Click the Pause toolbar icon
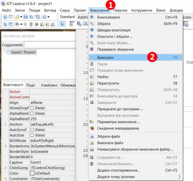 (x=31, y=24)
